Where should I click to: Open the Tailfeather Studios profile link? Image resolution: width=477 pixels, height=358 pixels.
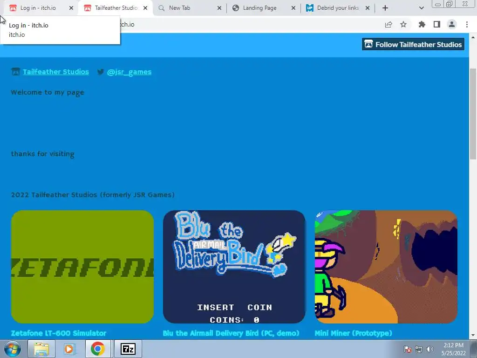(x=56, y=71)
